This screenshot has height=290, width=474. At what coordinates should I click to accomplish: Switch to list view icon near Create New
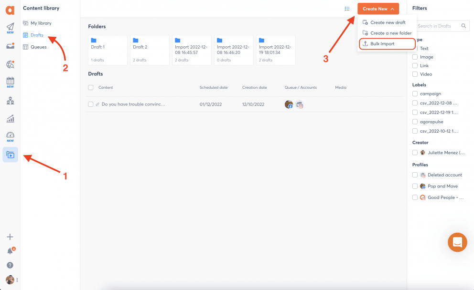[347, 9]
